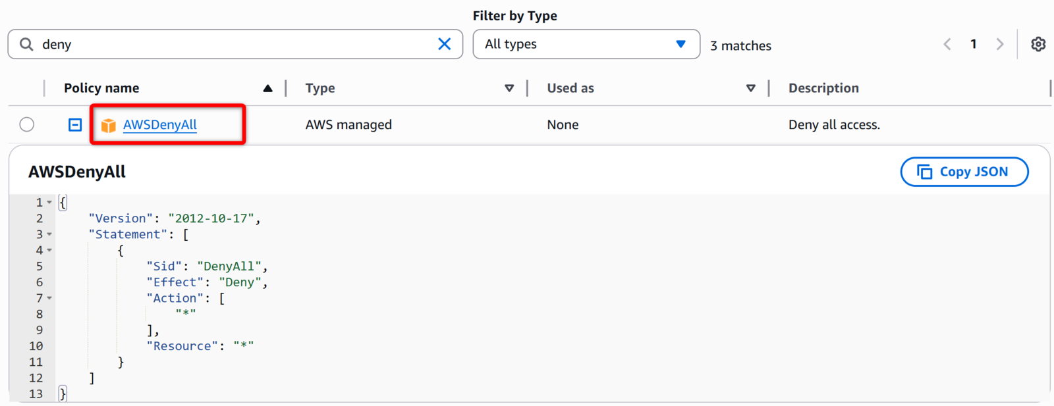Select the AWSDenyAll radio button

click(x=27, y=124)
